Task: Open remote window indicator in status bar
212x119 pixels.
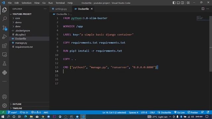Action: coord(3,112)
